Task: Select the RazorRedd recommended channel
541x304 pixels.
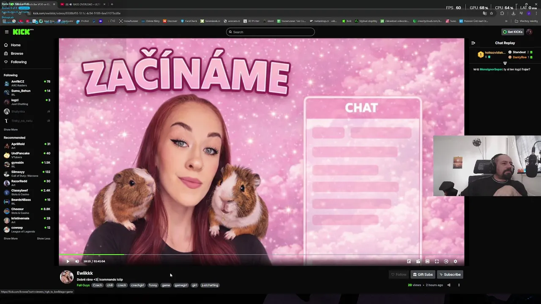Action: click(27, 183)
